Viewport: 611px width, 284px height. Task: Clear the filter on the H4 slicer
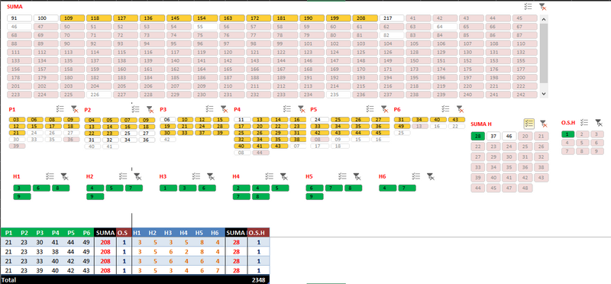tap(283, 176)
